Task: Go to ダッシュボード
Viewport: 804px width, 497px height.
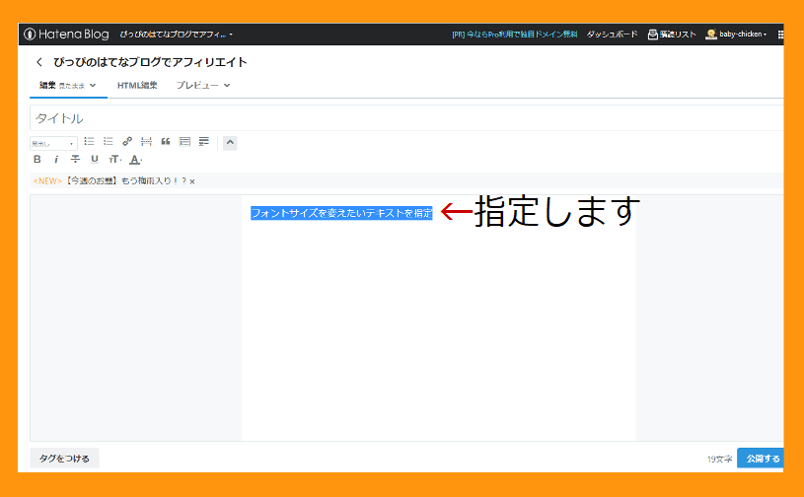Action: click(x=612, y=35)
